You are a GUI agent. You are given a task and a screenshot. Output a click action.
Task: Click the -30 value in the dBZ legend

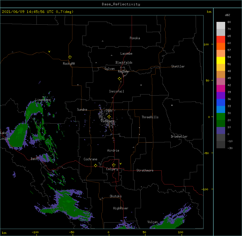pyautogui.click(x=230, y=148)
